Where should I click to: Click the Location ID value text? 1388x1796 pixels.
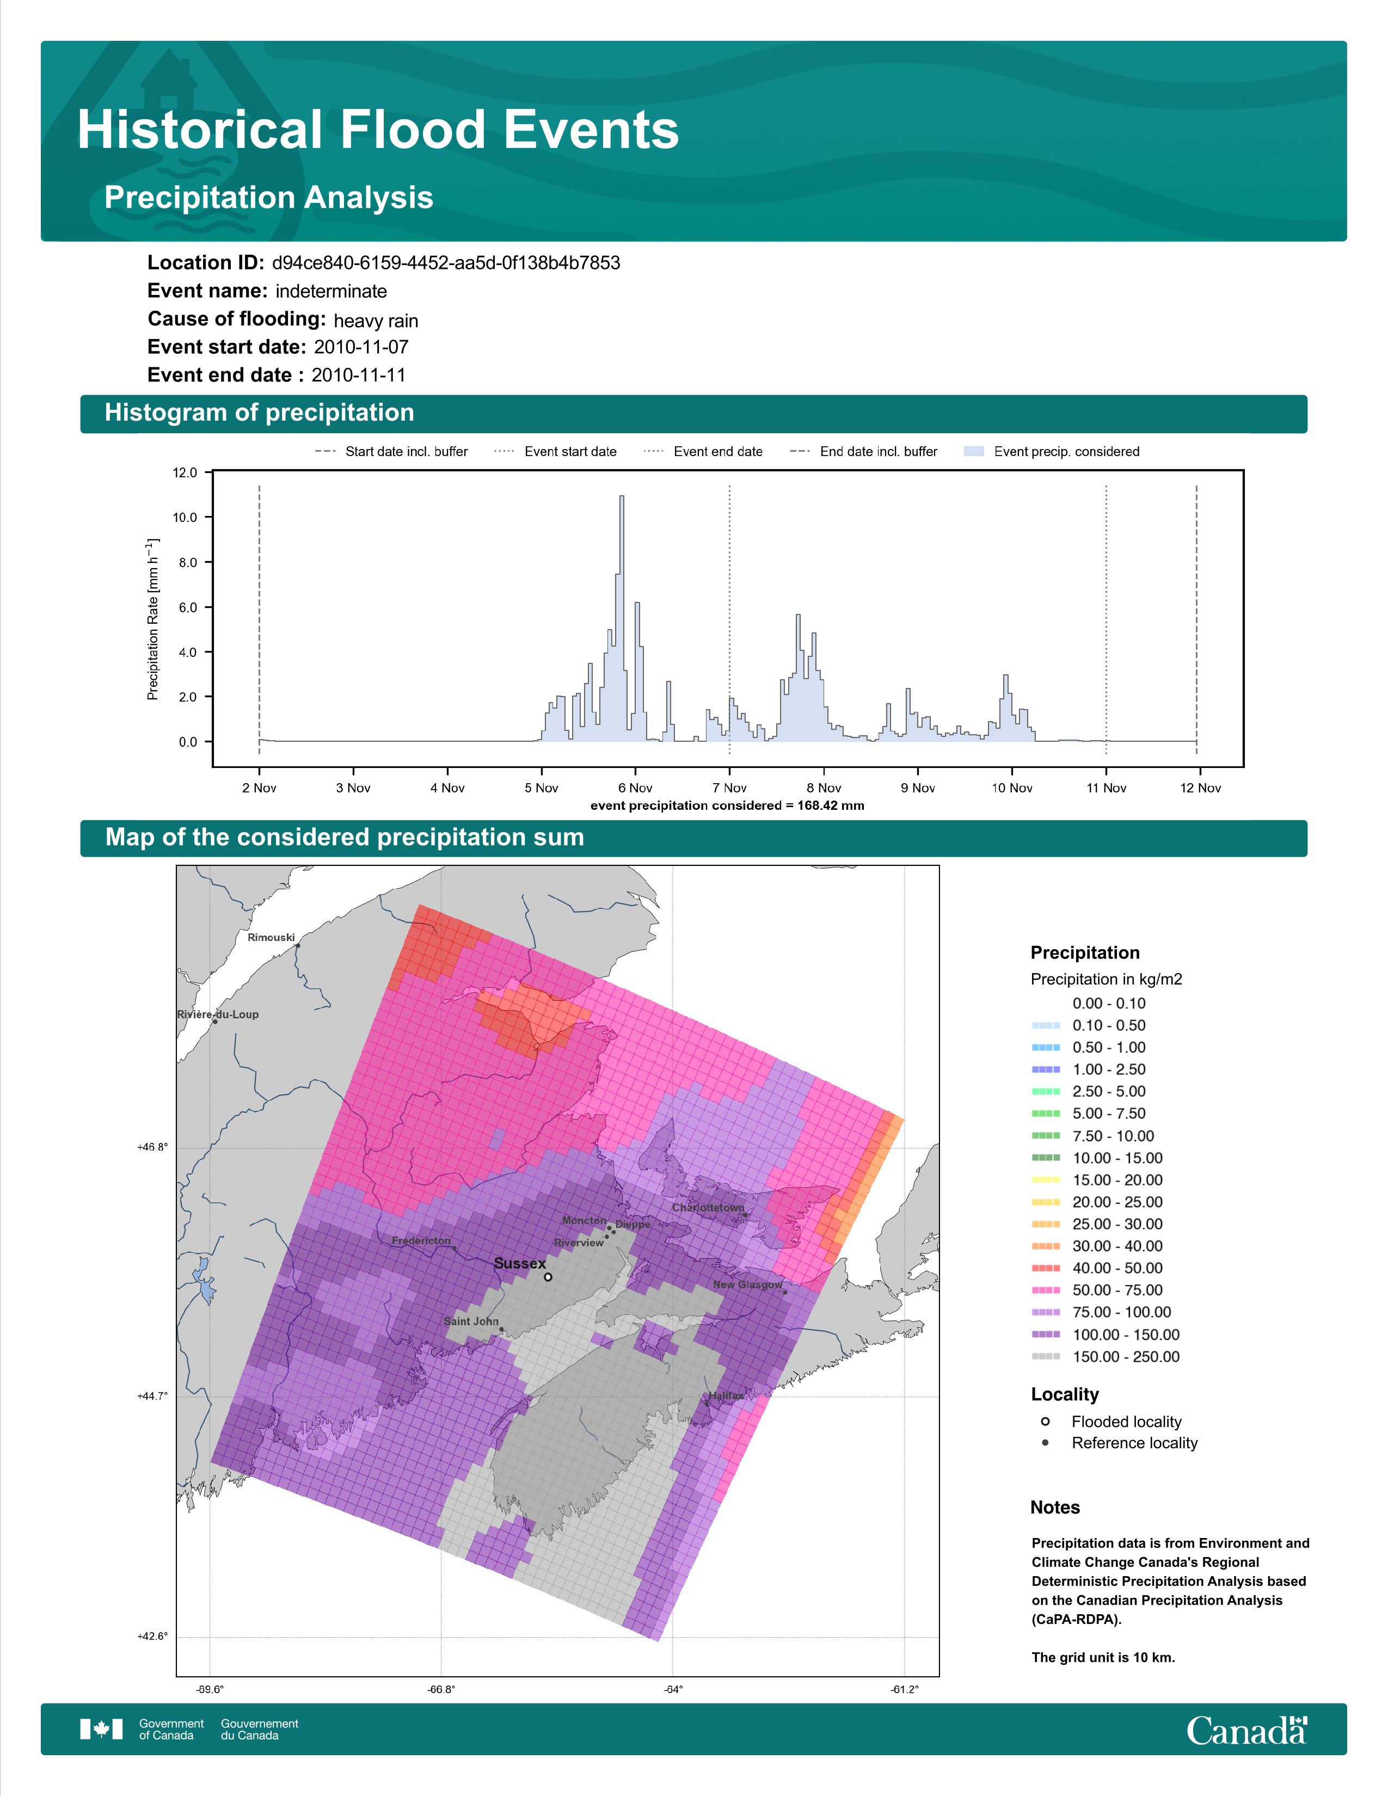[x=446, y=263]
